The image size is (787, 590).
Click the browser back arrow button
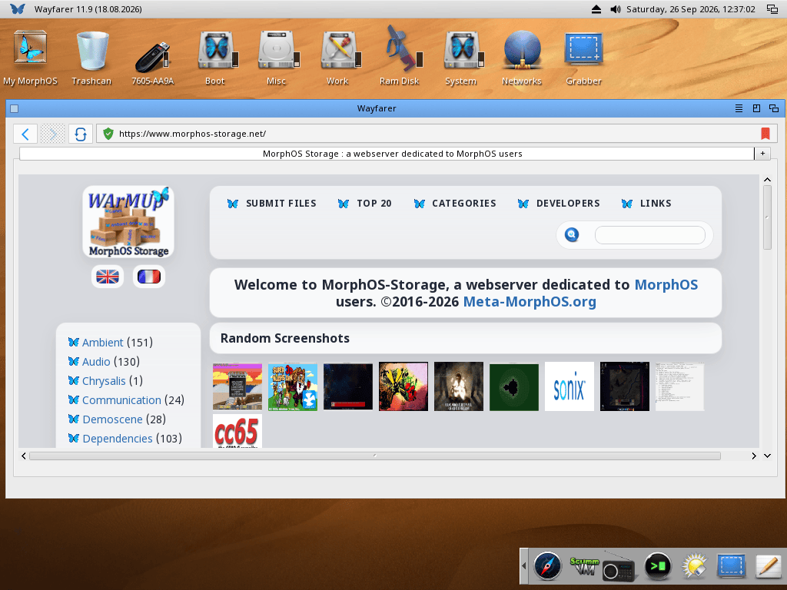click(x=25, y=134)
